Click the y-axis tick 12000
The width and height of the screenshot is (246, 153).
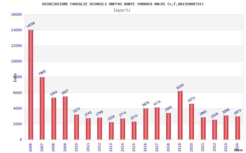coord(17,46)
